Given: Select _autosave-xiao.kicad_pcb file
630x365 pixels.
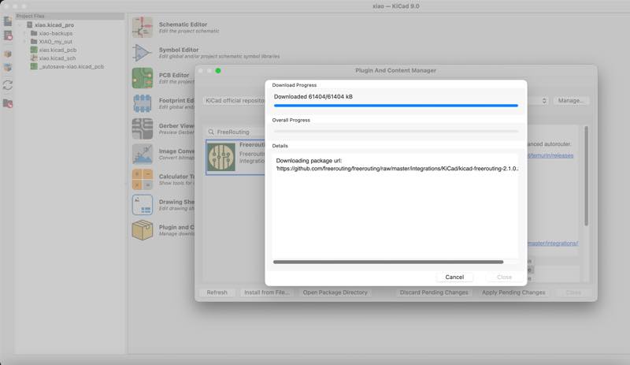Looking at the screenshot, I should pyautogui.click(x=72, y=66).
